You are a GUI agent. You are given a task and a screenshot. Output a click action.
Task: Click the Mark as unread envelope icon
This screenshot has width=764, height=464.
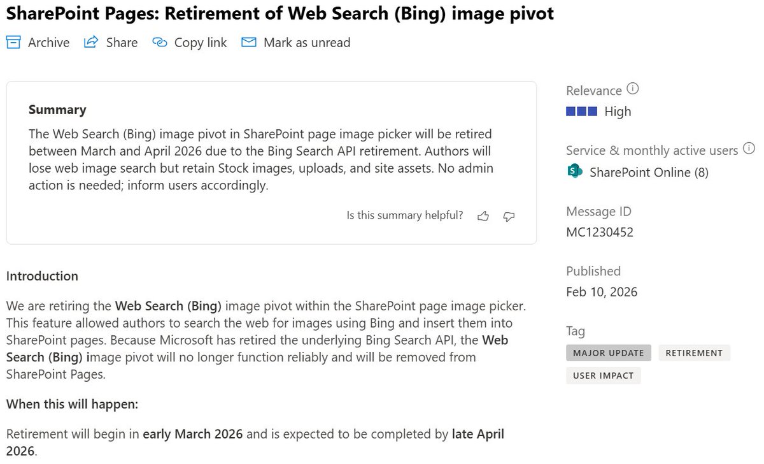coord(249,42)
